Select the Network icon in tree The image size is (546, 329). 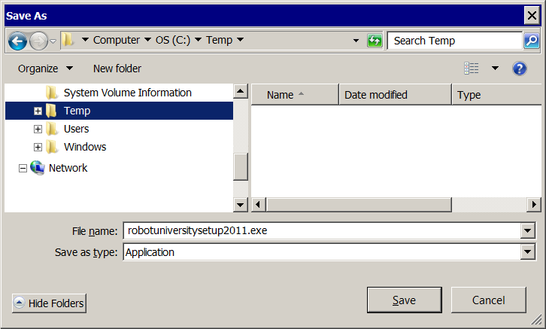[38, 168]
